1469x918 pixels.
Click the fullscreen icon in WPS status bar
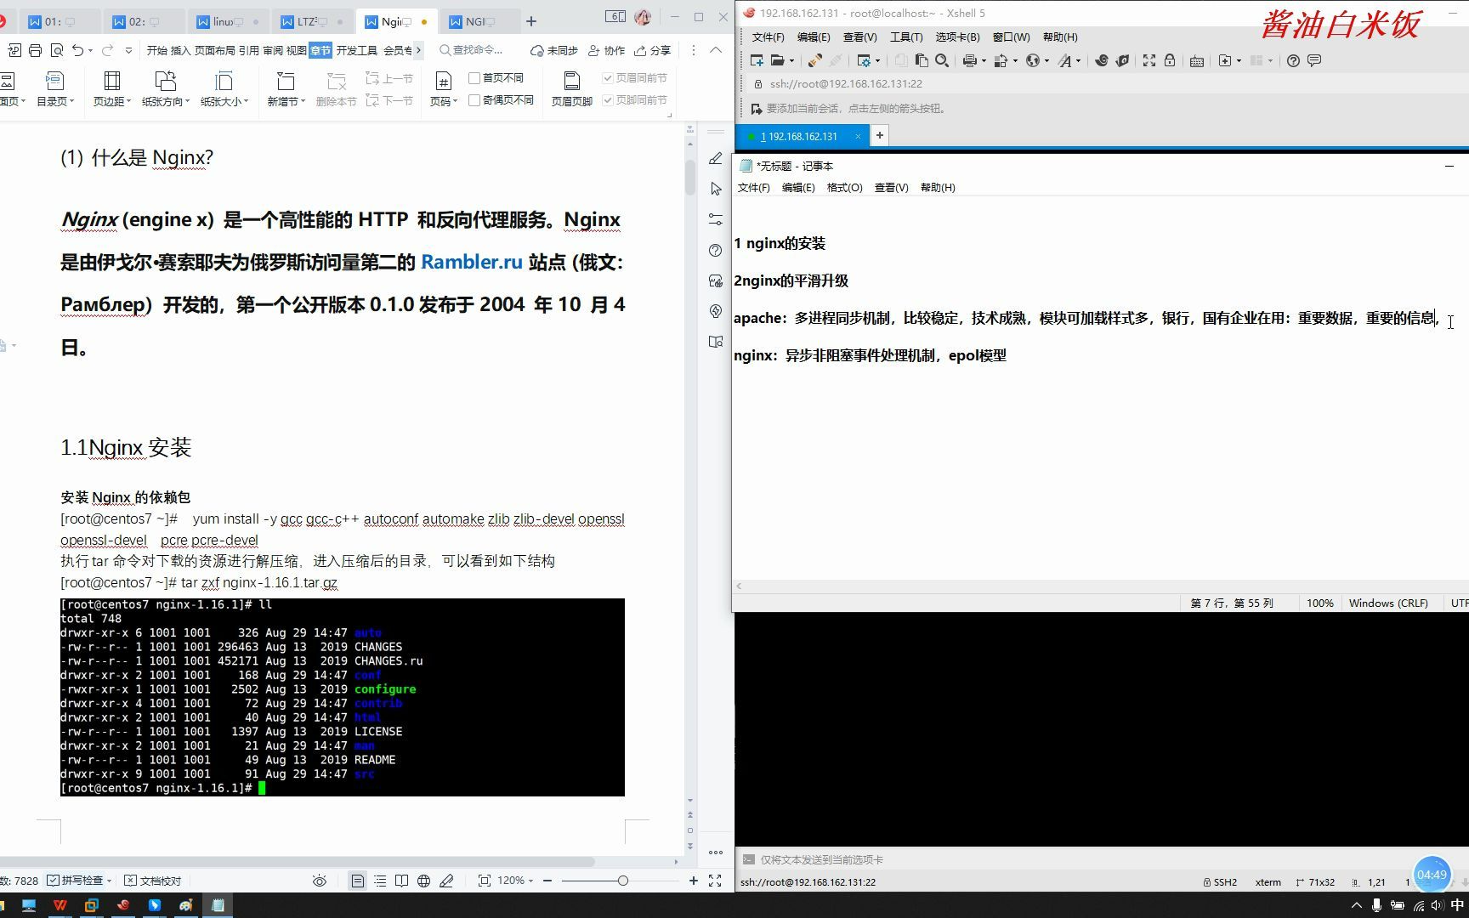(715, 881)
